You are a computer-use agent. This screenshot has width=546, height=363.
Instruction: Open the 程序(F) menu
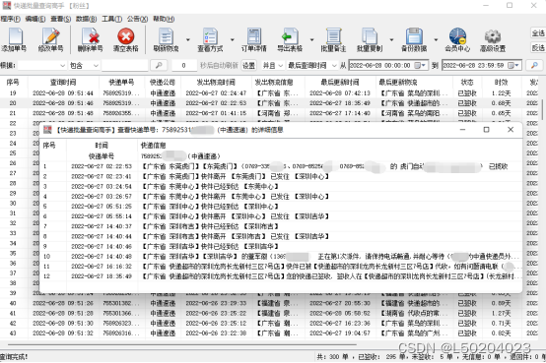[x=11, y=19]
